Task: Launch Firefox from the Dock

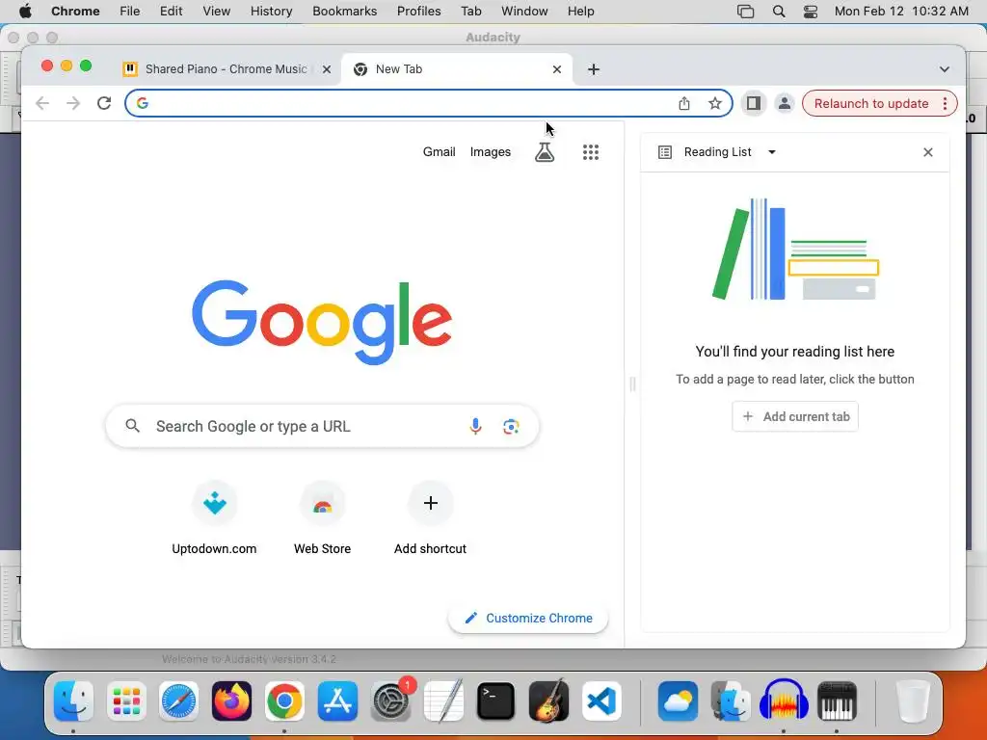Action: (x=231, y=700)
